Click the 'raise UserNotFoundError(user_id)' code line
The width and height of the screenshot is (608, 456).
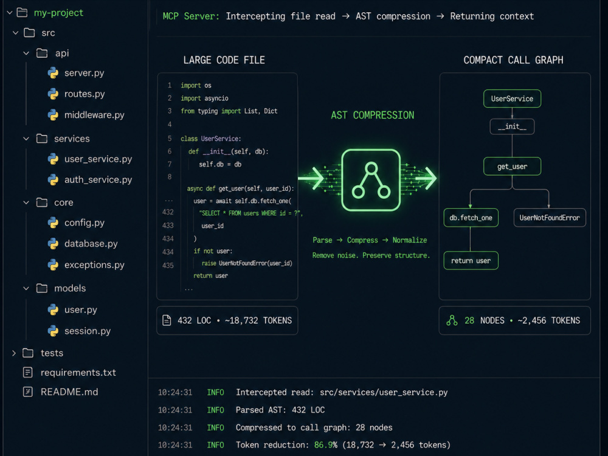(x=247, y=263)
